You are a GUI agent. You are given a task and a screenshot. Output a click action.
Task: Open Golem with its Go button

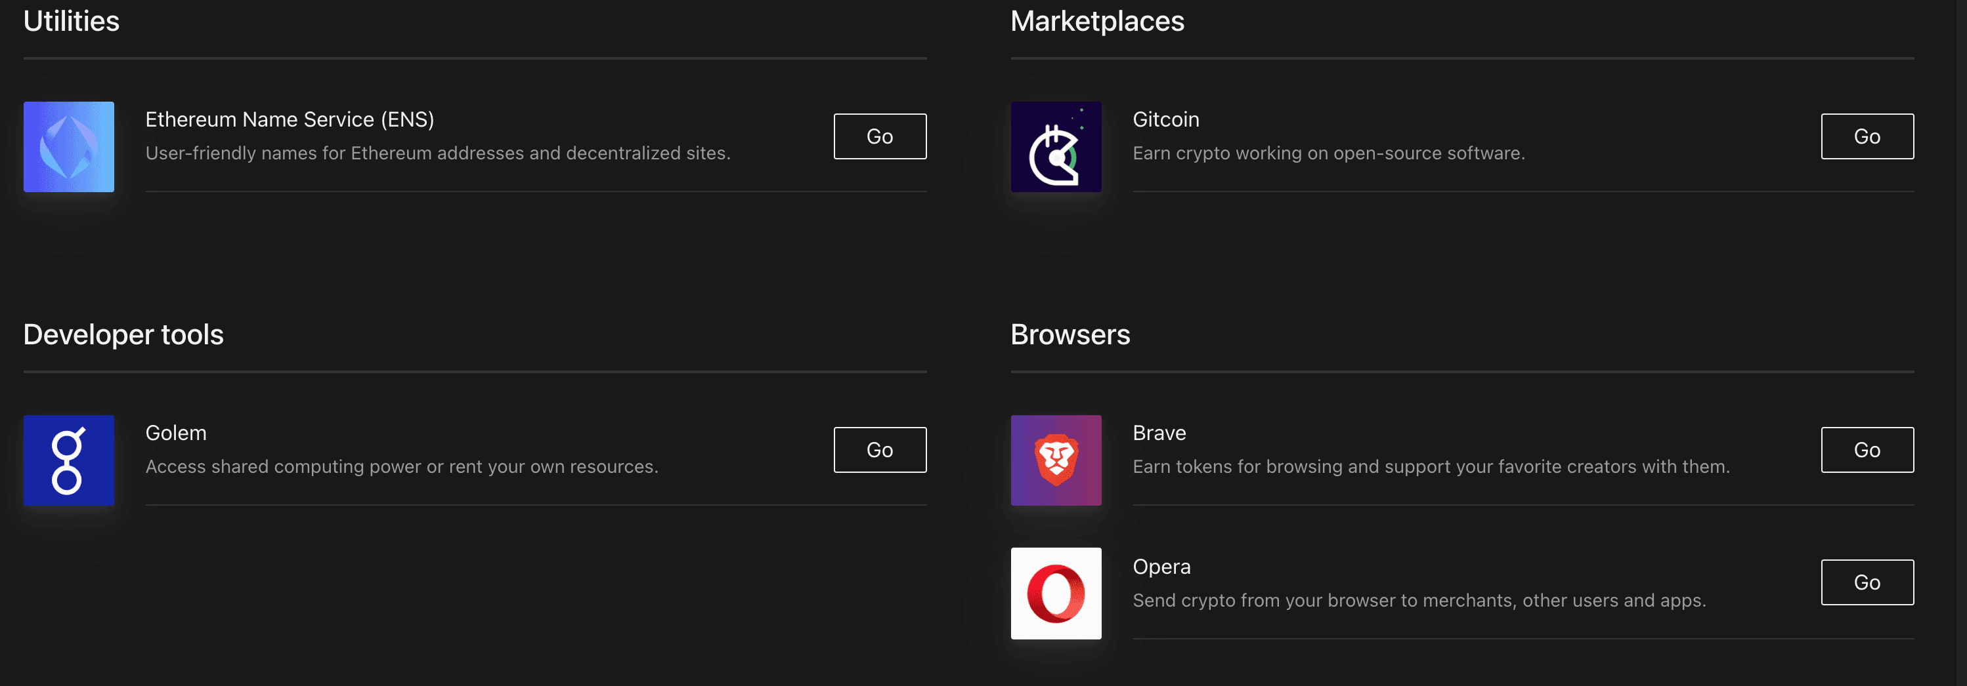[x=880, y=449]
